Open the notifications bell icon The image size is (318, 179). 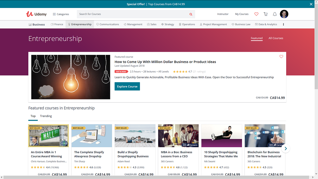[275, 14]
